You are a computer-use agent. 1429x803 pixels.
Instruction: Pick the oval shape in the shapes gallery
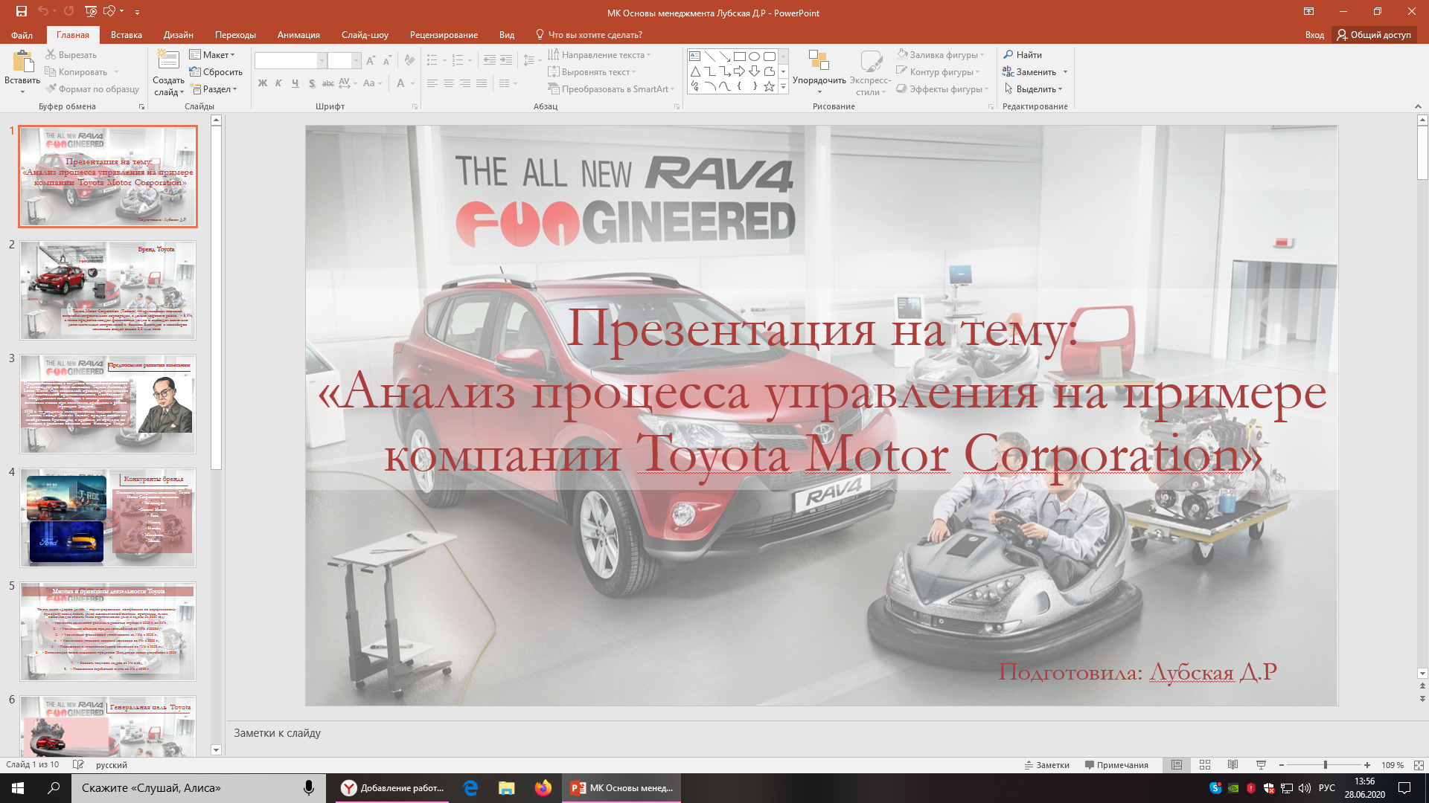(x=754, y=56)
